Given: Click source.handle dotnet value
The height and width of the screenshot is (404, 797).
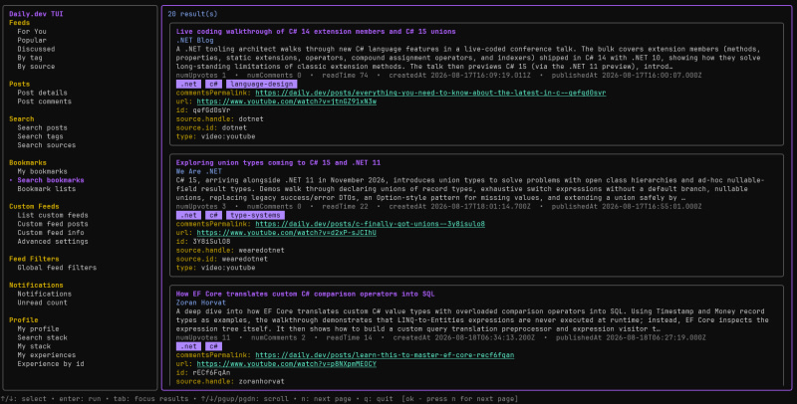Looking at the screenshot, I should pos(251,118).
